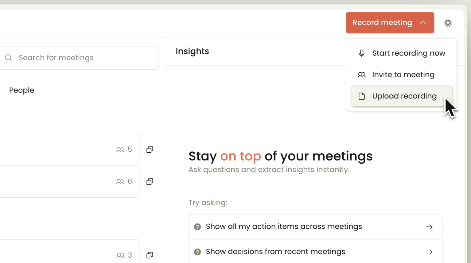The height and width of the screenshot is (263, 471).
Task: Collapse the Record meeting dropdown chevron
Action: coord(423,23)
